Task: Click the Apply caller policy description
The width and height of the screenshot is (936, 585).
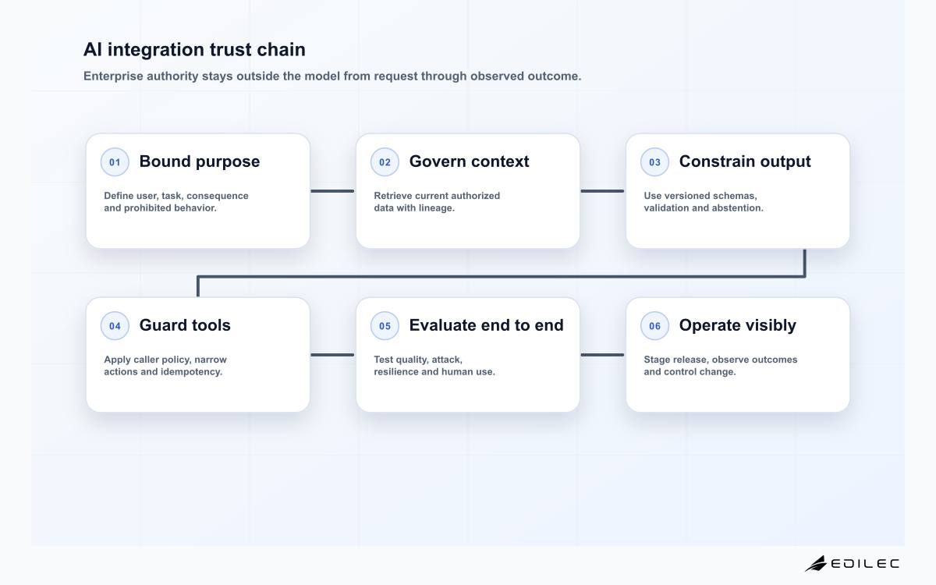Action: point(165,366)
